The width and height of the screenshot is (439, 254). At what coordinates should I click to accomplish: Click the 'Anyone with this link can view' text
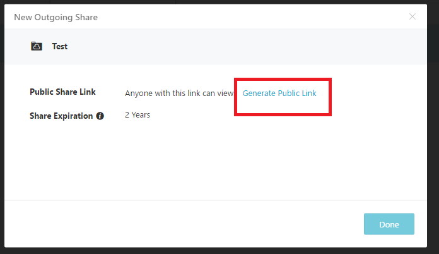[179, 93]
